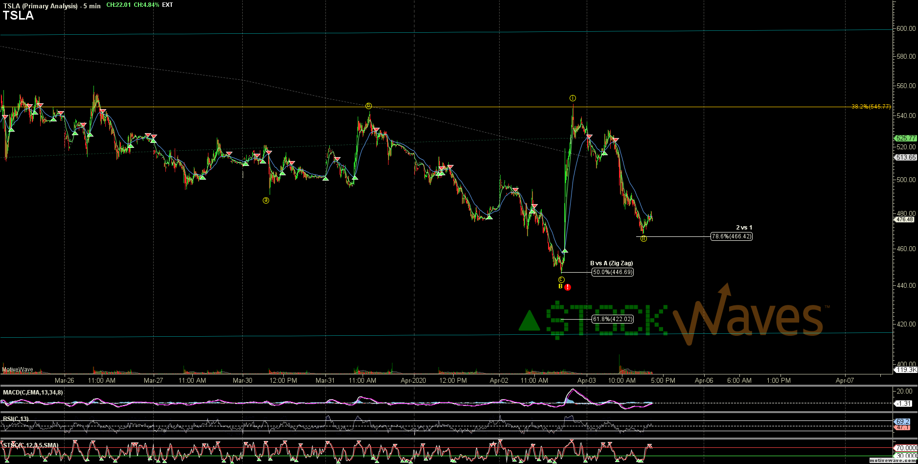Select the 61.8%(422.02) ratio label
This screenshot has height=464, width=918.
[613, 319]
